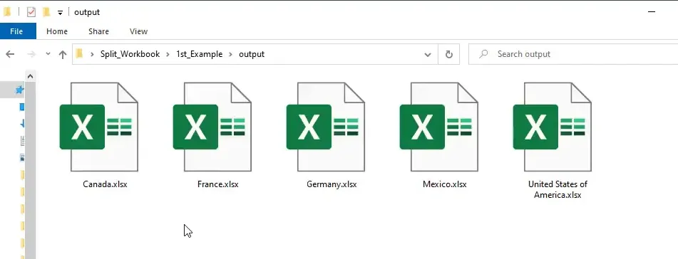Expand the chevron before Split_Workbook in address bar

tap(92, 54)
